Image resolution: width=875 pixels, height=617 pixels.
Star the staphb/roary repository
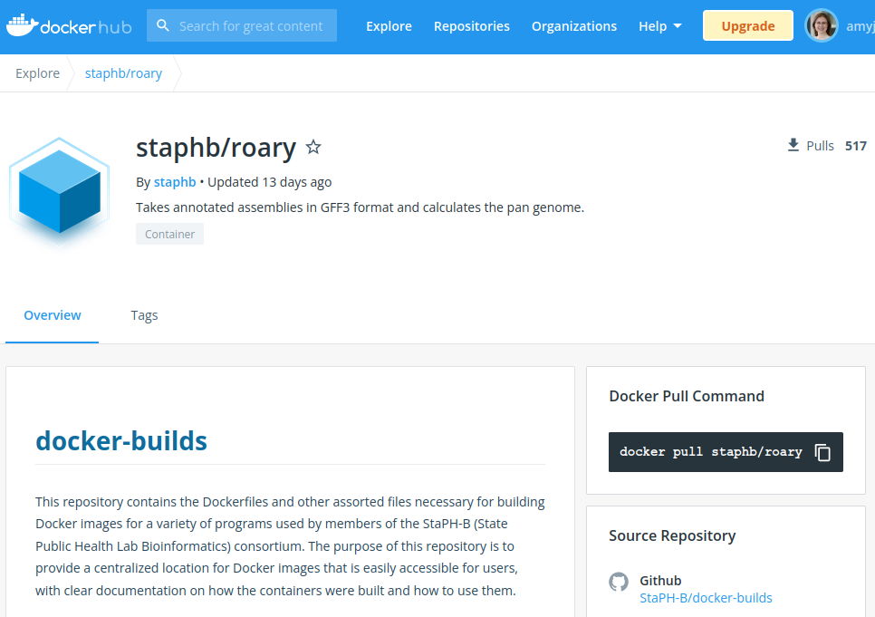(x=312, y=146)
